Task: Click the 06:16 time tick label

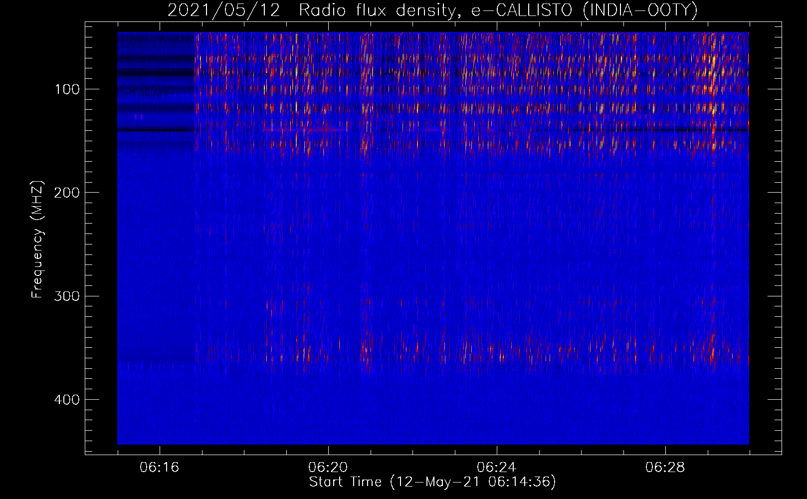Action: [x=160, y=468]
